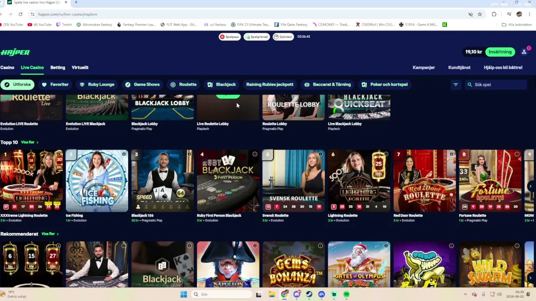This screenshot has width=536, height=301.
Task: Open the CSGORoll bookmark
Action: (x=375, y=25)
